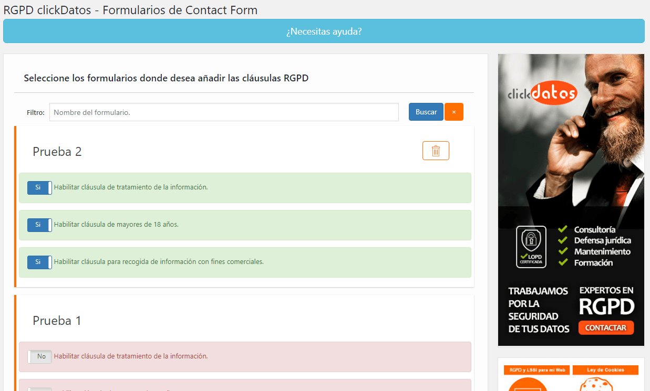Click the Prueba 1 form title
This screenshot has height=391, width=650.
[x=57, y=321]
